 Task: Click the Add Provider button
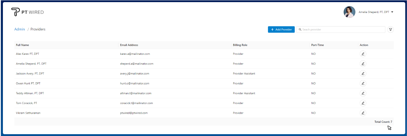pos(281,30)
